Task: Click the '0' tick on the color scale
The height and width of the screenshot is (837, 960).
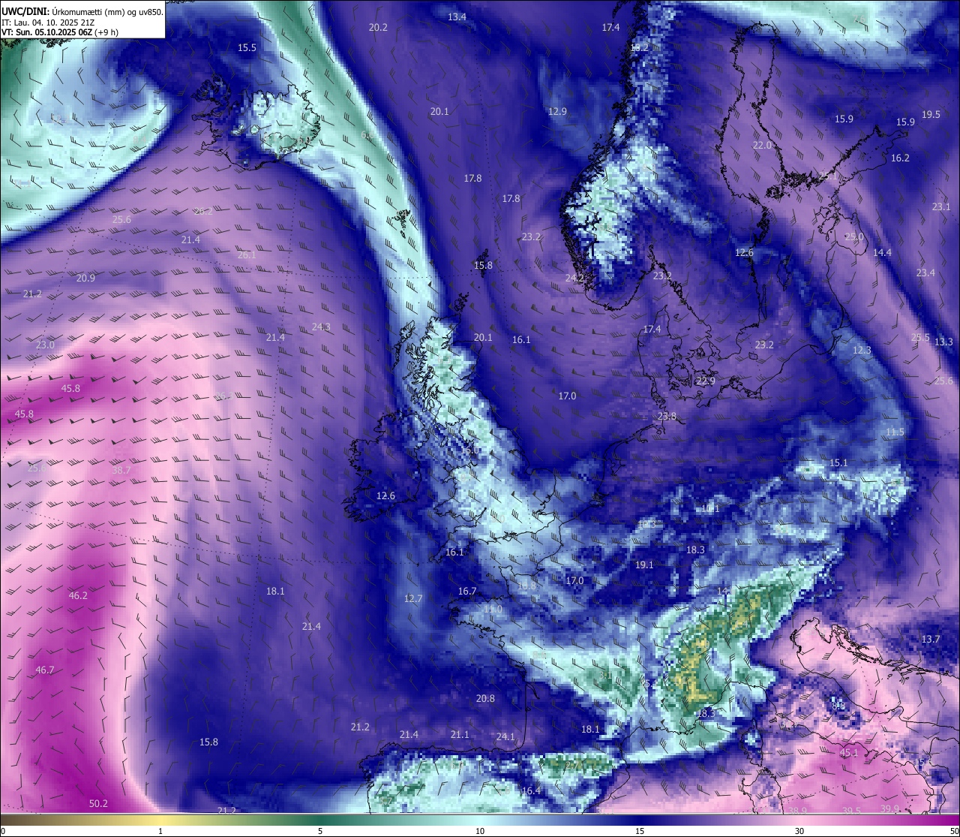Action: 2,831
